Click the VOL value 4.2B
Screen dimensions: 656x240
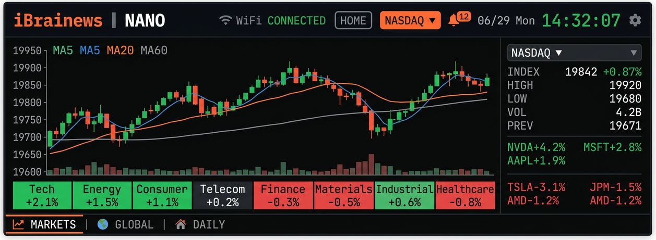tap(629, 112)
